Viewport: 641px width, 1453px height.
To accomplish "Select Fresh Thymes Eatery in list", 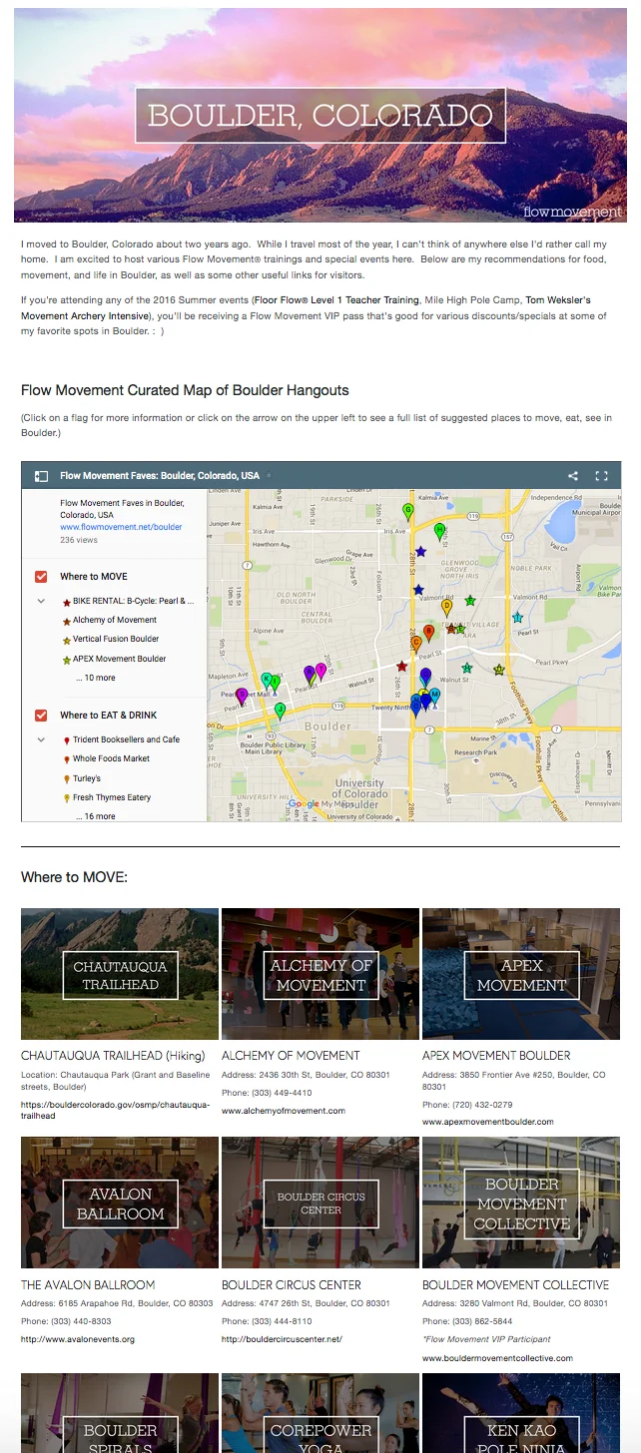I will point(112,798).
